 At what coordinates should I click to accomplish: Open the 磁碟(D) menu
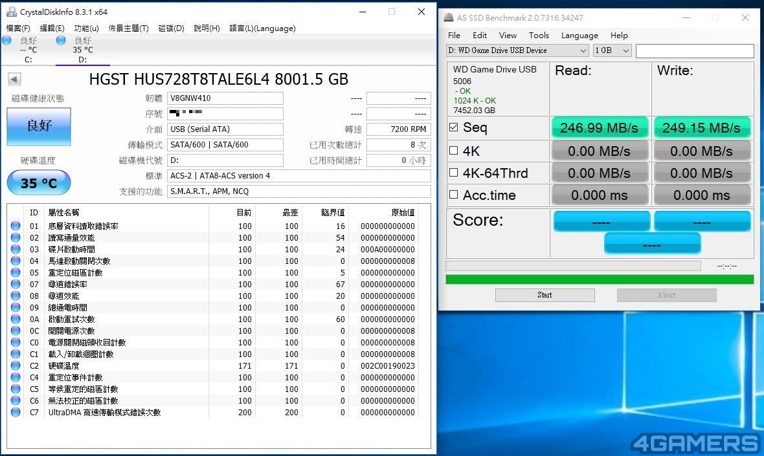[x=171, y=28]
